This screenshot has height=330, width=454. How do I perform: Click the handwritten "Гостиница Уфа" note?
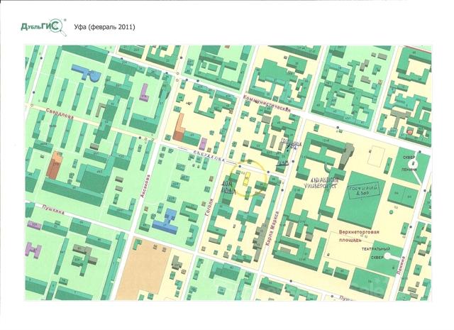(292, 144)
